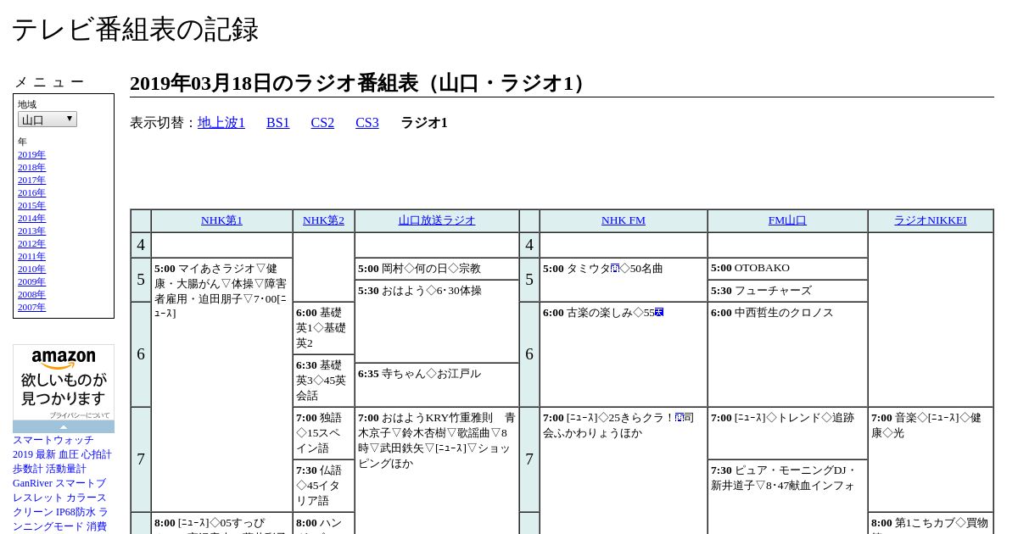Open the 地域 dropdown showing 山口
Screen dimensions: 1018x534
click(48, 120)
